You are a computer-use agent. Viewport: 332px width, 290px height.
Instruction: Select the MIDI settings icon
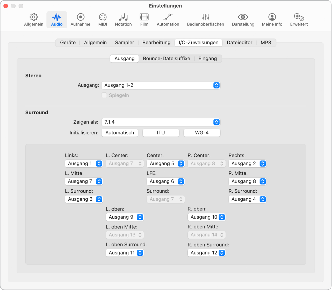point(103,20)
